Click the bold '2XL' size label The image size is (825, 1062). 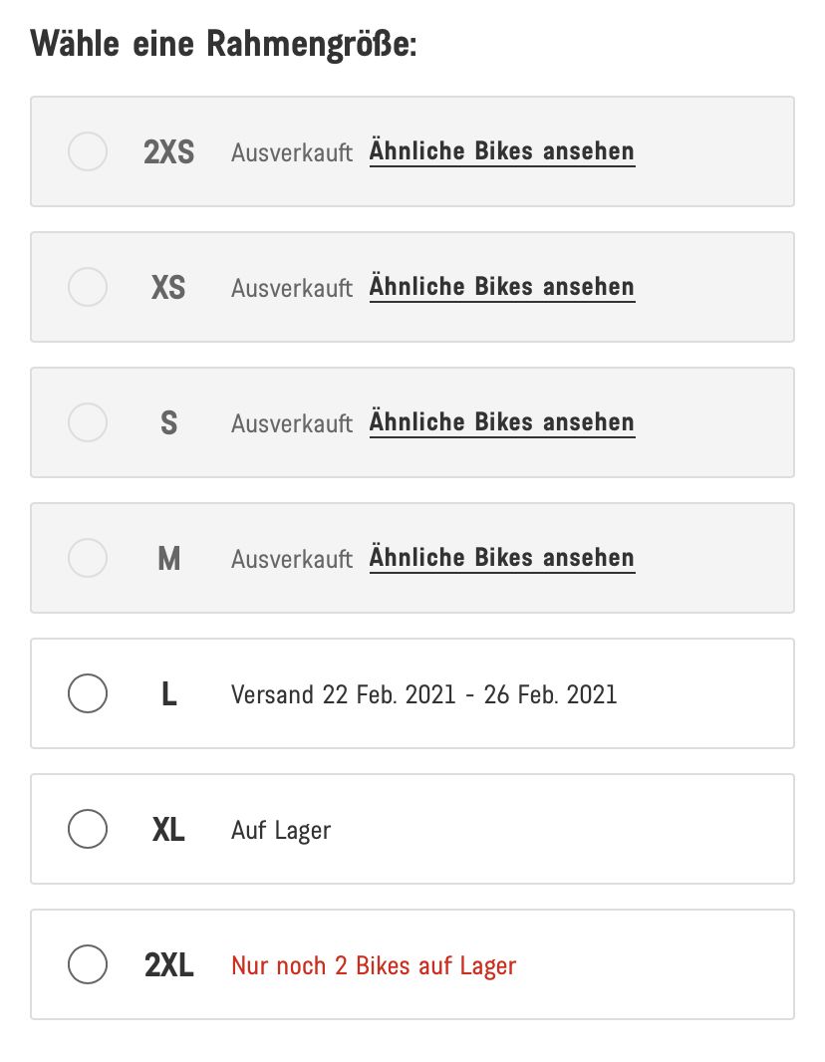(x=168, y=965)
